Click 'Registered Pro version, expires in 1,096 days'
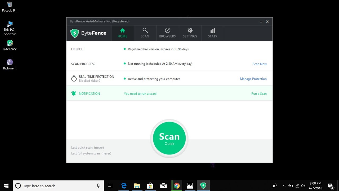This screenshot has height=191, width=339. [158, 49]
